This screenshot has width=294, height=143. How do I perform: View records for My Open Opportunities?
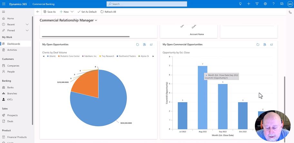[144, 45]
